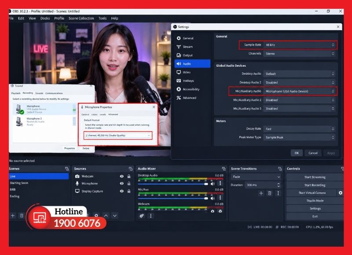Pop out the Scenes dock
Viewport: 352px width, 255px height.
[x=67, y=169]
